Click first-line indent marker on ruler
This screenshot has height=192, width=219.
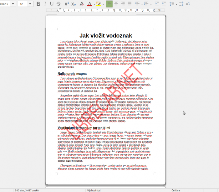click(60, 9)
